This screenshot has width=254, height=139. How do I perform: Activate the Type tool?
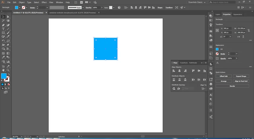coord(3,29)
